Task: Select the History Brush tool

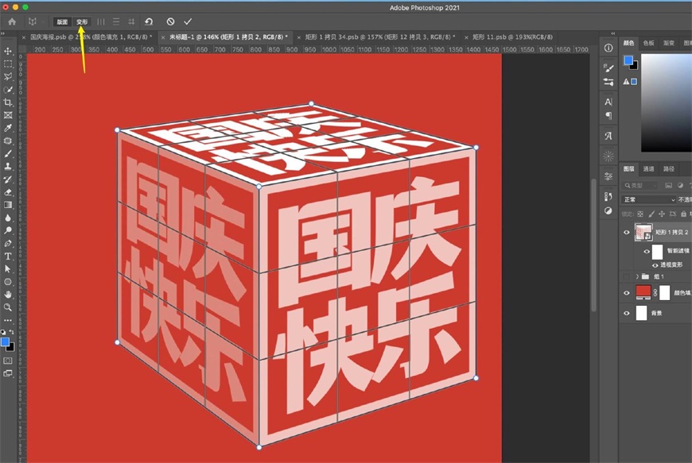Action: pyautogui.click(x=8, y=179)
